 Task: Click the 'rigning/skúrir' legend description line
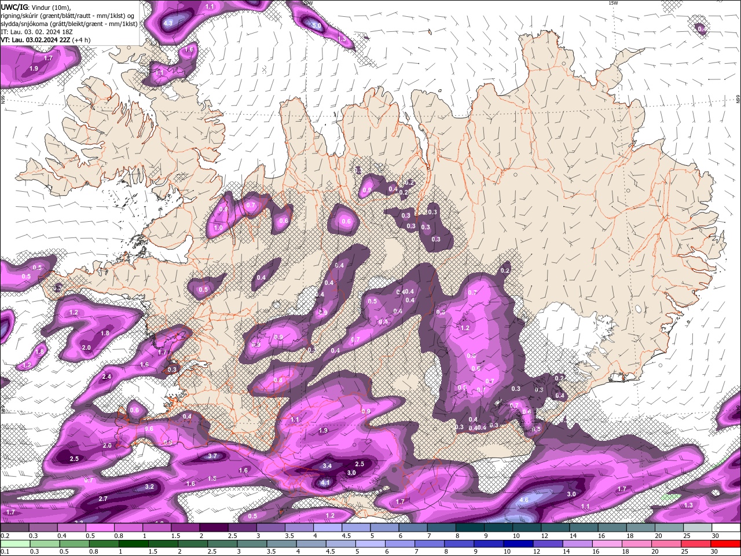[x=67, y=15]
